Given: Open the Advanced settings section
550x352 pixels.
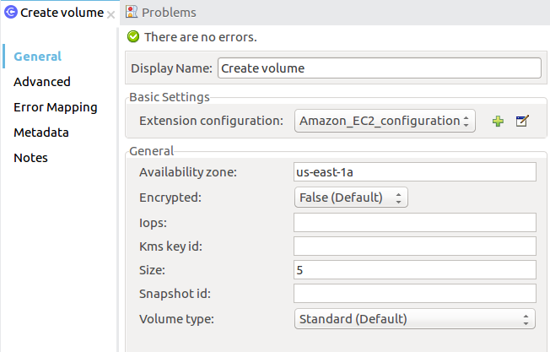Looking at the screenshot, I should click(x=42, y=82).
